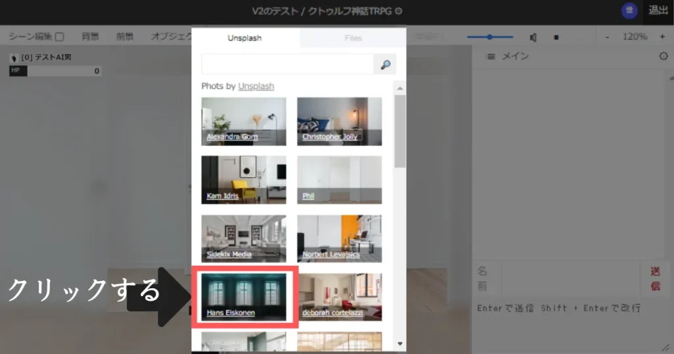Screen dimensions: 674x354
Task: Click the scrollbar down arrow
Action: (x=400, y=343)
